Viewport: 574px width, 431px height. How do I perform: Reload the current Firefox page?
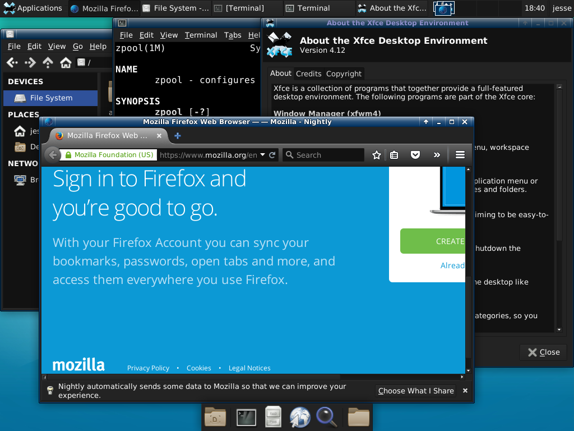click(272, 155)
